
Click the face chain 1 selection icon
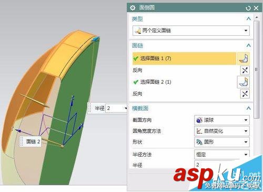(x=244, y=58)
